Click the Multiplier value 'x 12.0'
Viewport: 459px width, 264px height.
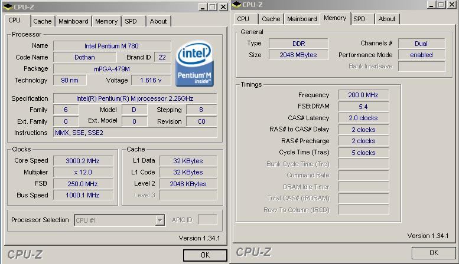83,172
